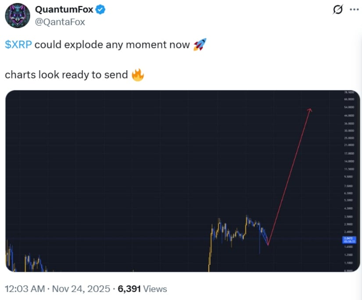Viewport: 362px width, 300px height.
Task: Click the red projection arrow line mid-section
Action: coord(290,175)
